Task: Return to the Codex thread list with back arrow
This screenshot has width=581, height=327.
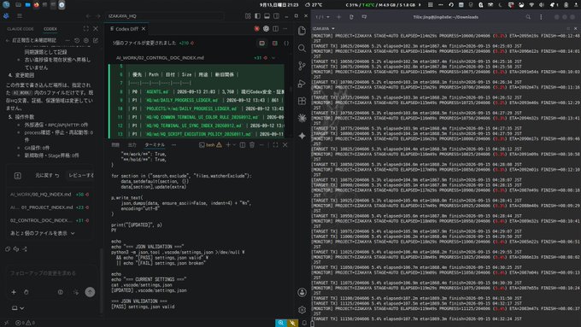Action: click(8, 40)
